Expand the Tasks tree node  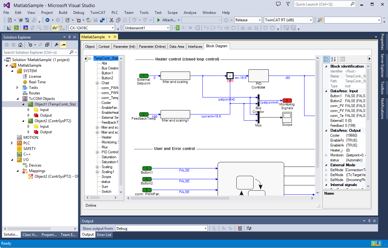pyautogui.click(x=18, y=88)
